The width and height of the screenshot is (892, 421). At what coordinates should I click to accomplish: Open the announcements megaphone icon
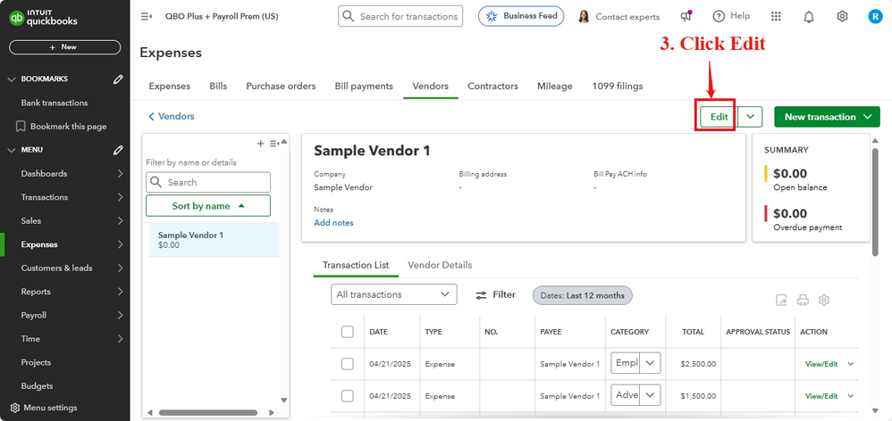686,16
